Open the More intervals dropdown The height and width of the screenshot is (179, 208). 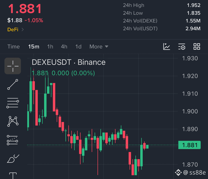point(99,47)
